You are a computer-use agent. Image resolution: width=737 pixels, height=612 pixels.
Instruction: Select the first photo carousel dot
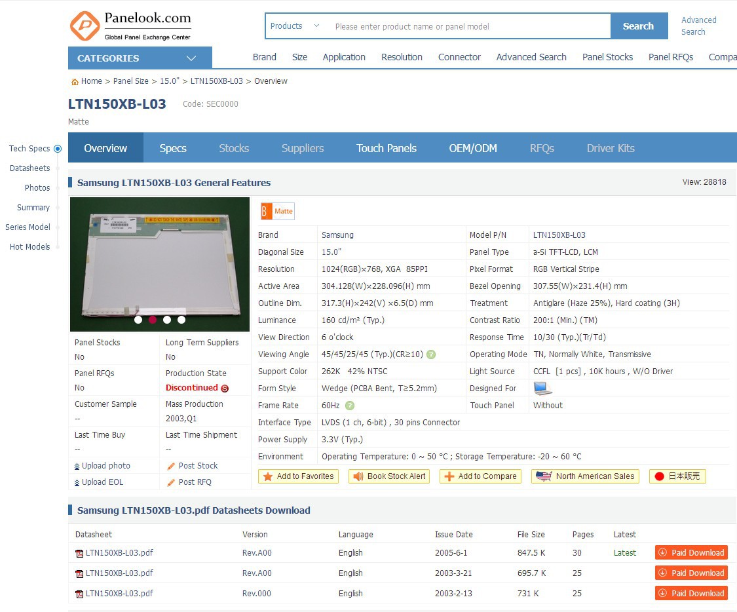tap(138, 320)
